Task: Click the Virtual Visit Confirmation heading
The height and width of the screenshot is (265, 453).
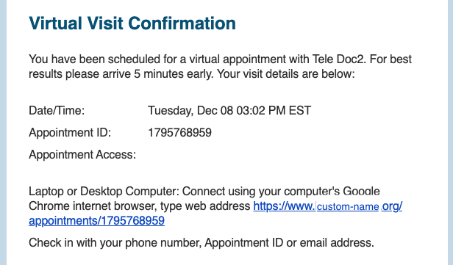Action: click(x=132, y=23)
